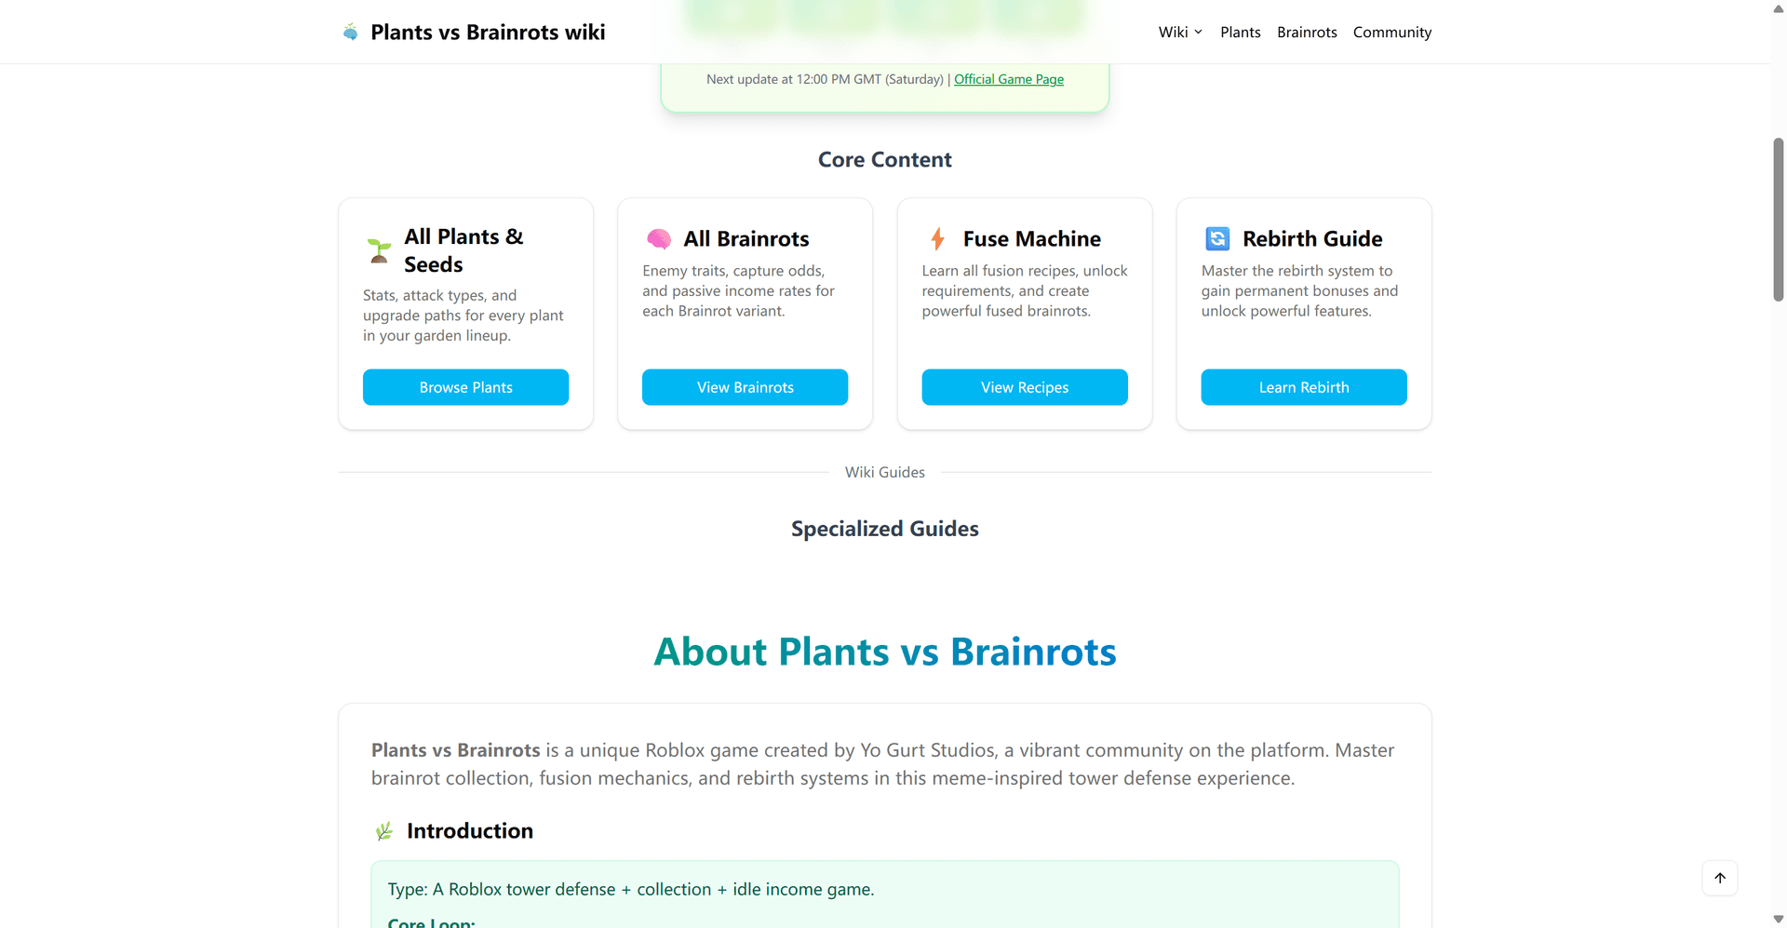Click the scroll-to-top arrow icon
Screen dimensions: 1787x928
pos(1721,878)
